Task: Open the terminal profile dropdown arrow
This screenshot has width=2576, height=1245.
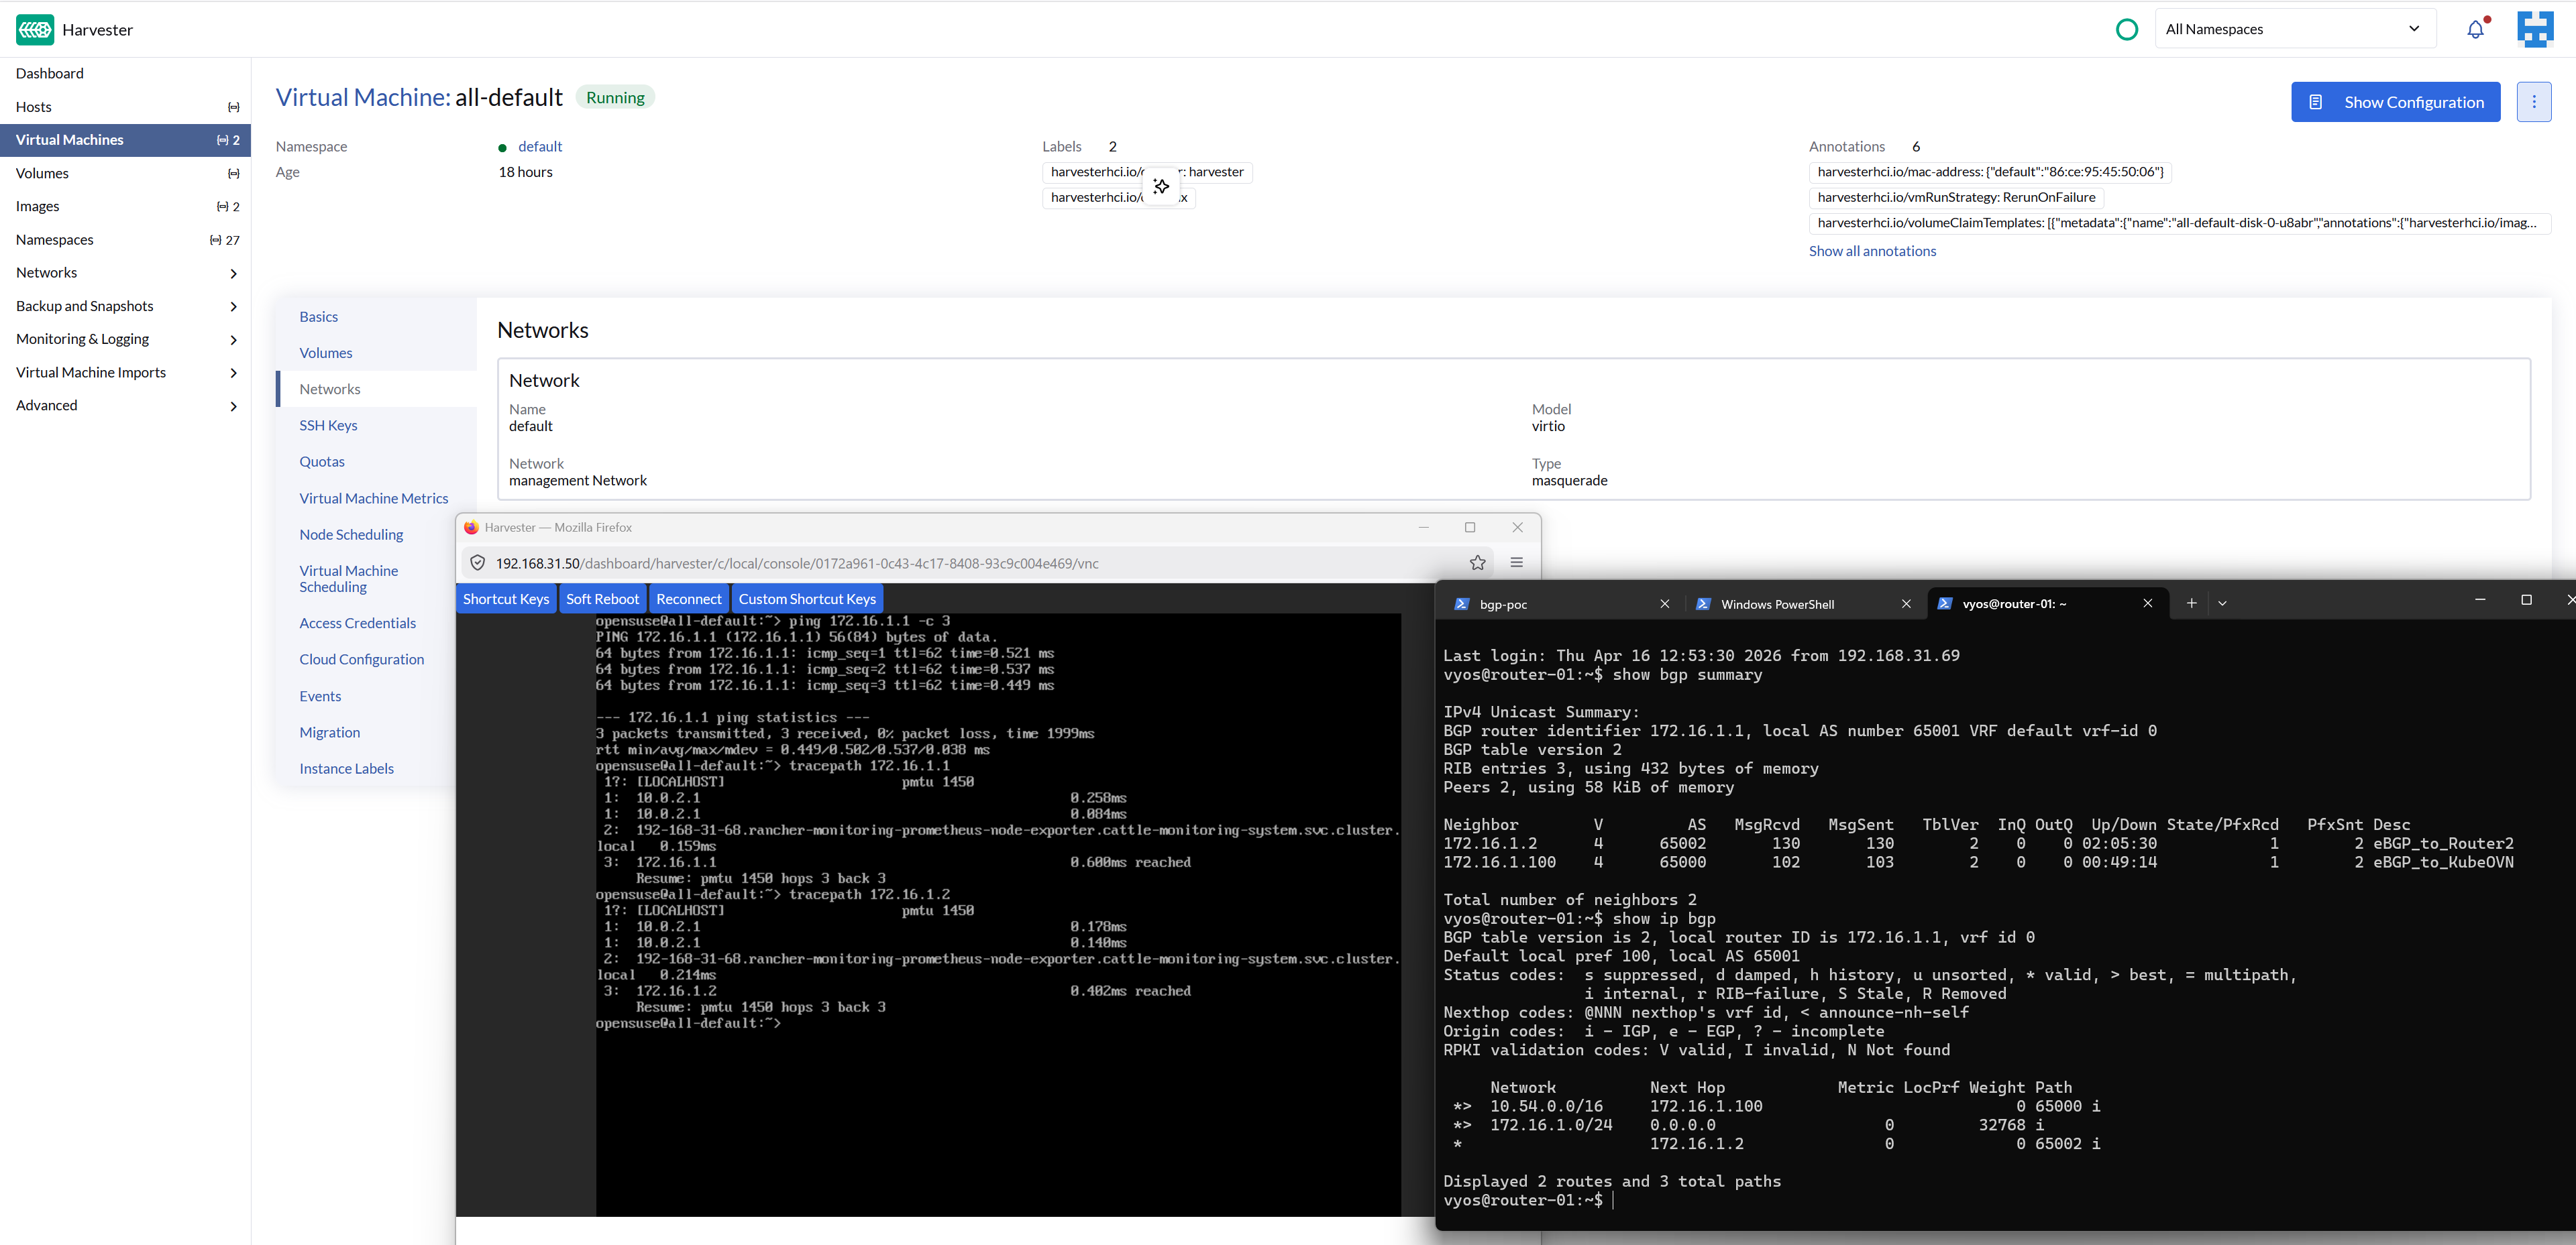Action: tap(2222, 603)
